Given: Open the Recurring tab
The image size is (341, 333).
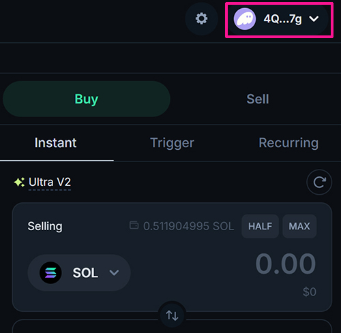Looking at the screenshot, I should coord(288,143).
